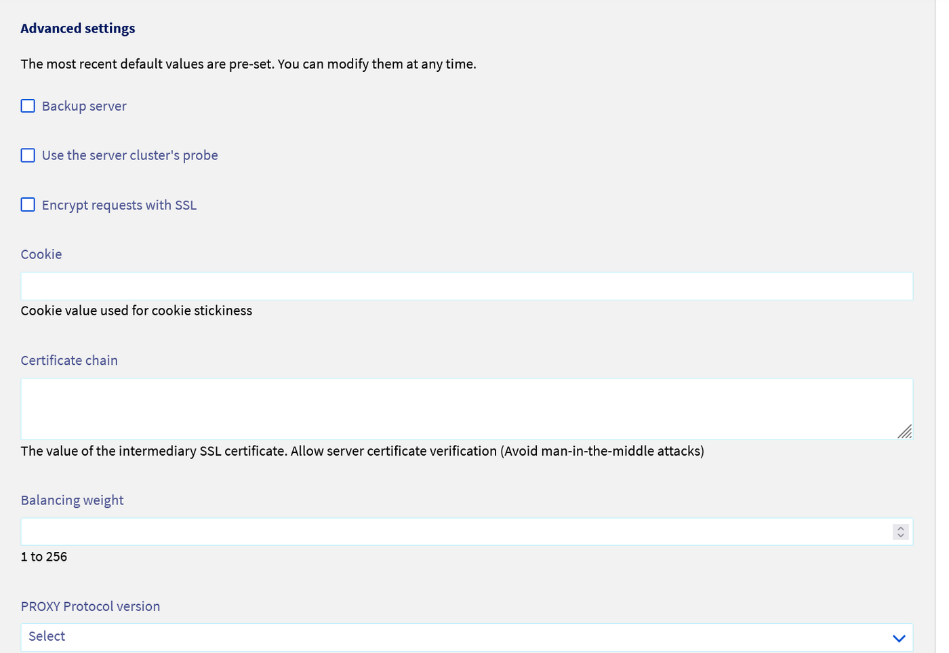Click the "Certificate chain" field label
949x653 pixels.
coord(69,361)
